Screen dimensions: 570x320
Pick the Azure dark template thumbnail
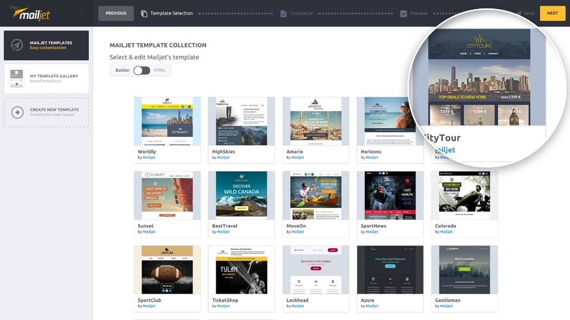point(390,270)
